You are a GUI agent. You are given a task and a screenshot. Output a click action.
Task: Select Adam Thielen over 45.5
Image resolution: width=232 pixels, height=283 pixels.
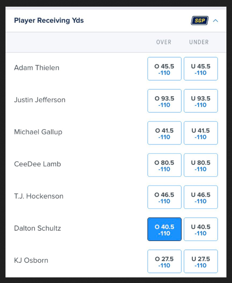point(164,69)
